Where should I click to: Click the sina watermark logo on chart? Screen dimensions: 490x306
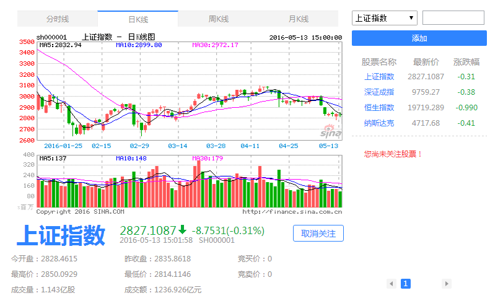[329, 132]
